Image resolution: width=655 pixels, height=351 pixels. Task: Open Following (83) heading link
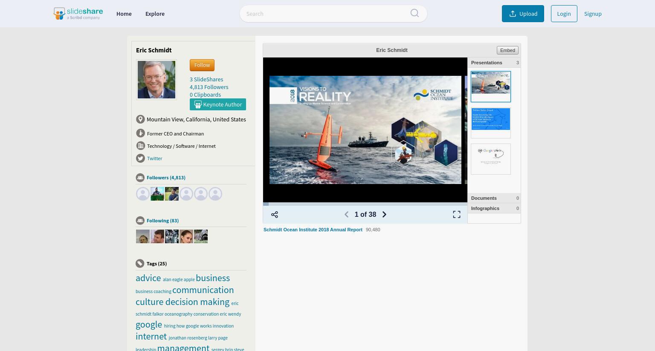pyautogui.click(x=162, y=221)
